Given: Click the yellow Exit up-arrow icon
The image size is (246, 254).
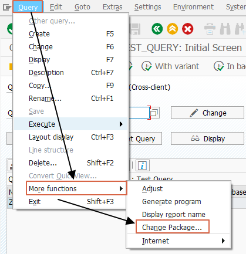Looking at the screenshot, I should click(x=173, y=29).
